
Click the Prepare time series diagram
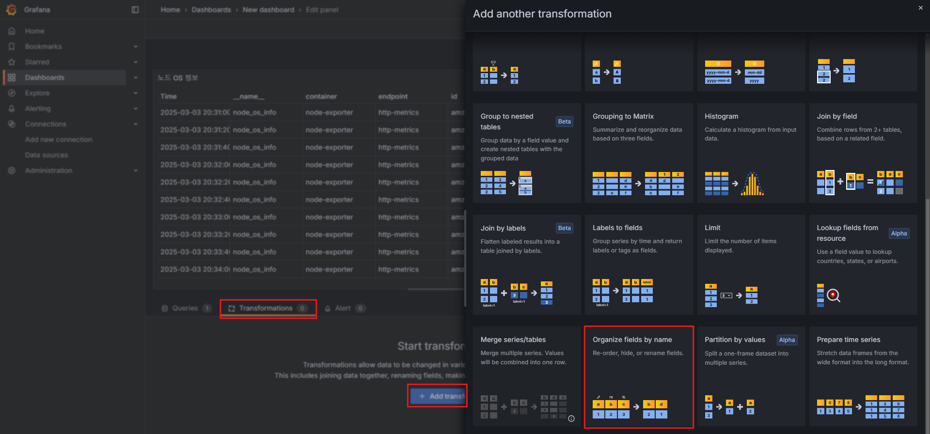pos(861,407)
